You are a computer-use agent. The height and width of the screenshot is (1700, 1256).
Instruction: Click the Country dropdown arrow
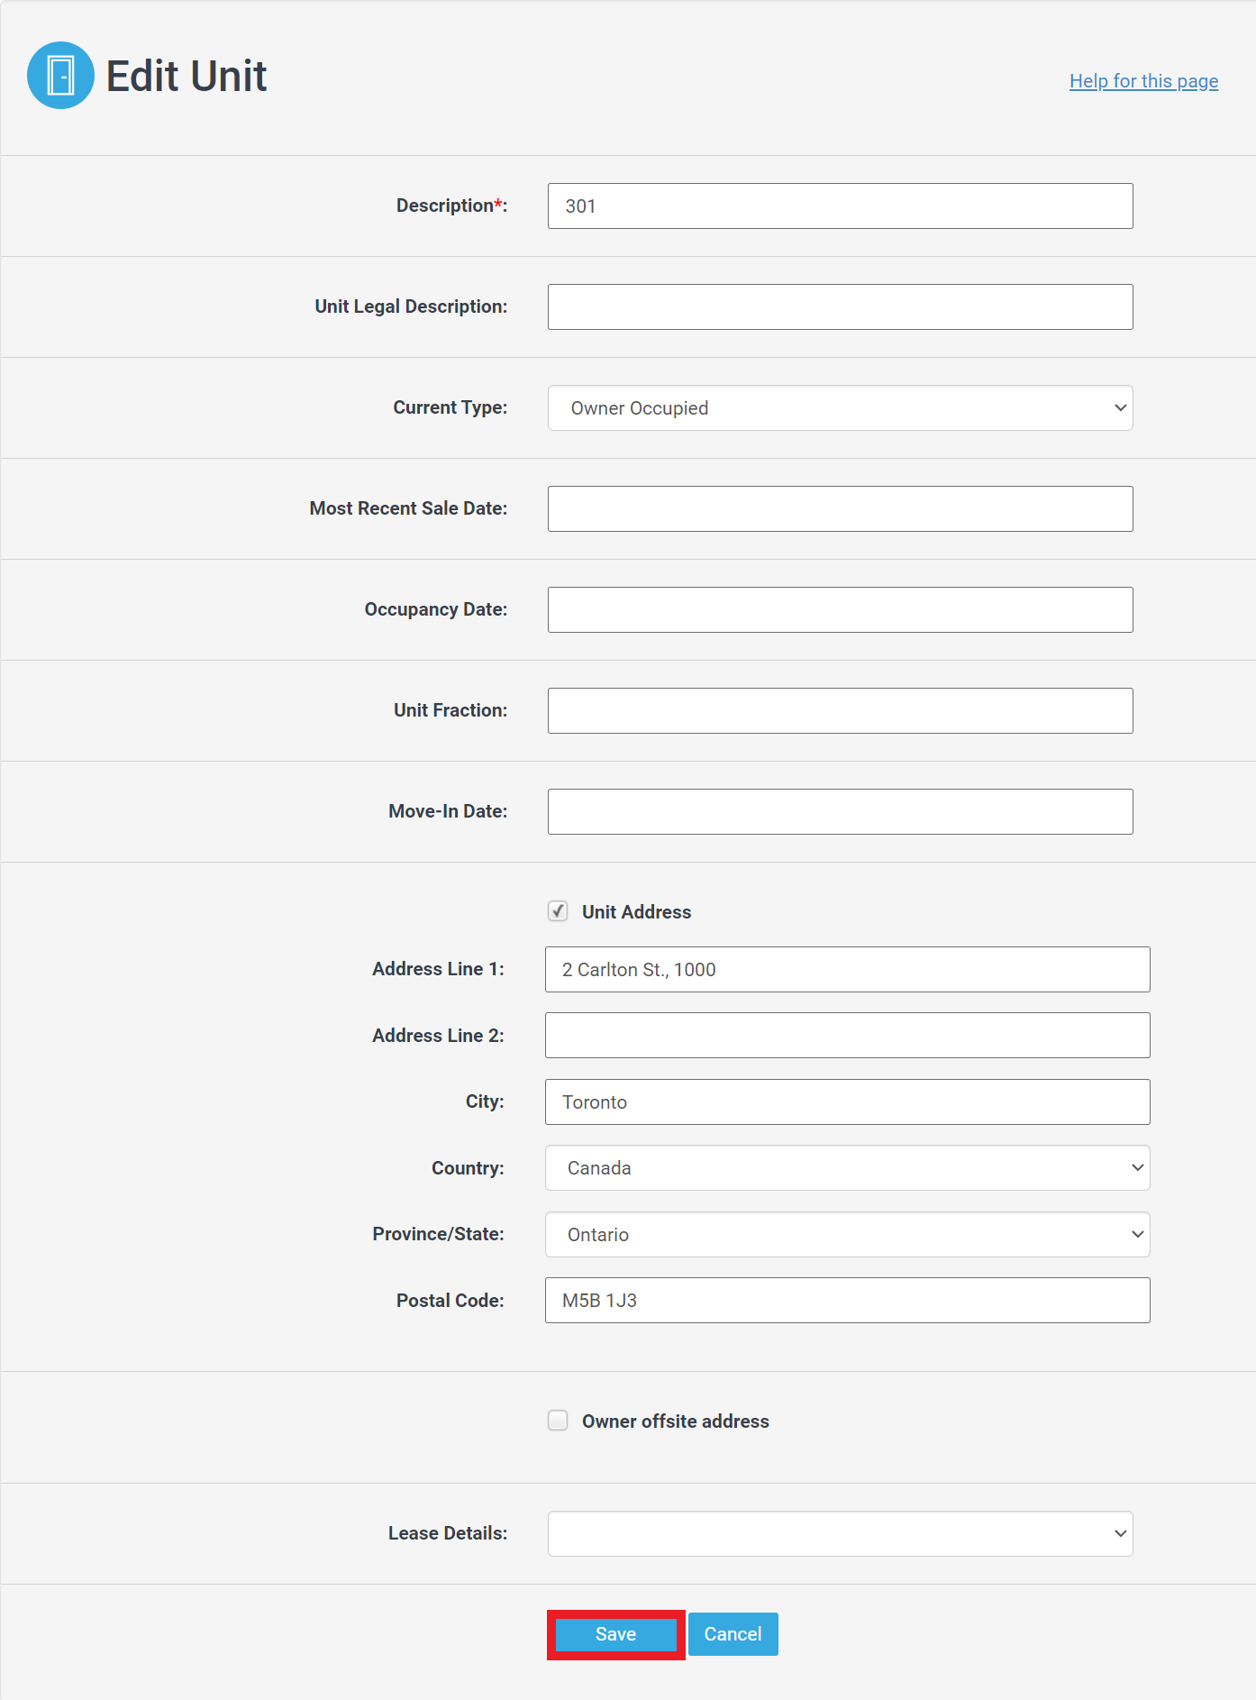(1135, 1167)
